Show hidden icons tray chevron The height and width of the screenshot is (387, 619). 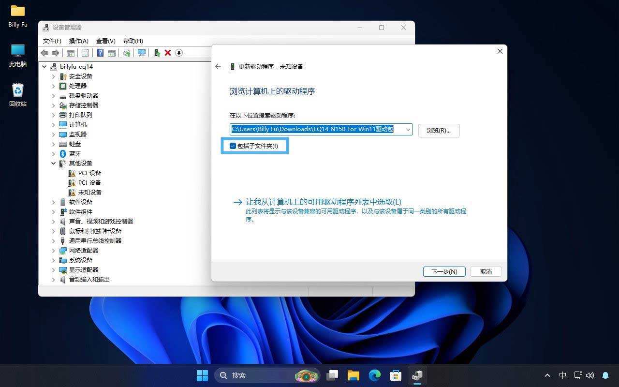click(x=547, y=375)
